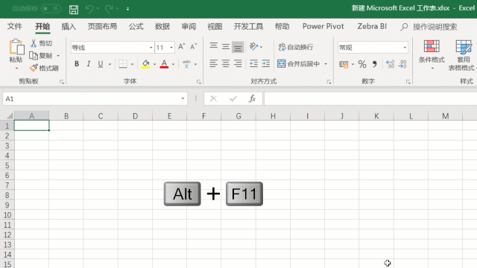Click the Align Left icon
477x268 pixels.
click(214, 64)
